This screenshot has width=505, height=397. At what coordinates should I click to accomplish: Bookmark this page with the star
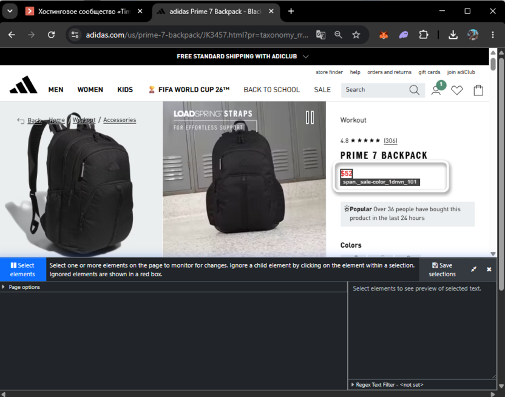pos(356,35)
